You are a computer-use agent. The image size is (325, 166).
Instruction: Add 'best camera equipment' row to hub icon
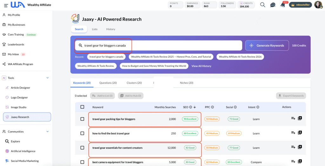click(300, 161)
